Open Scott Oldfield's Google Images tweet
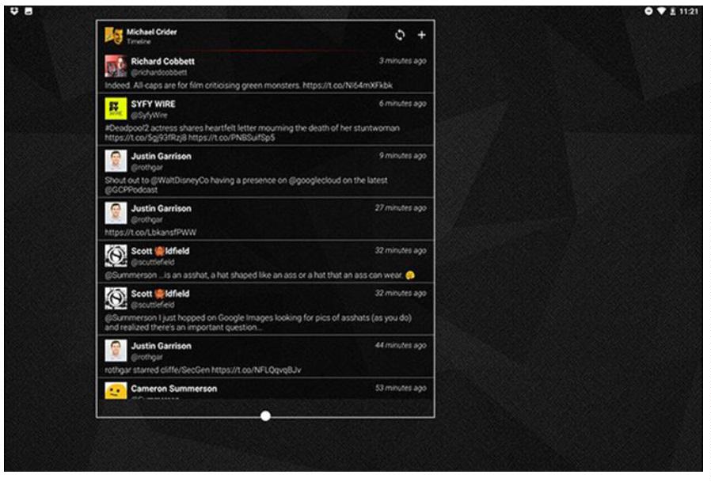 click(x=265, y=309)
